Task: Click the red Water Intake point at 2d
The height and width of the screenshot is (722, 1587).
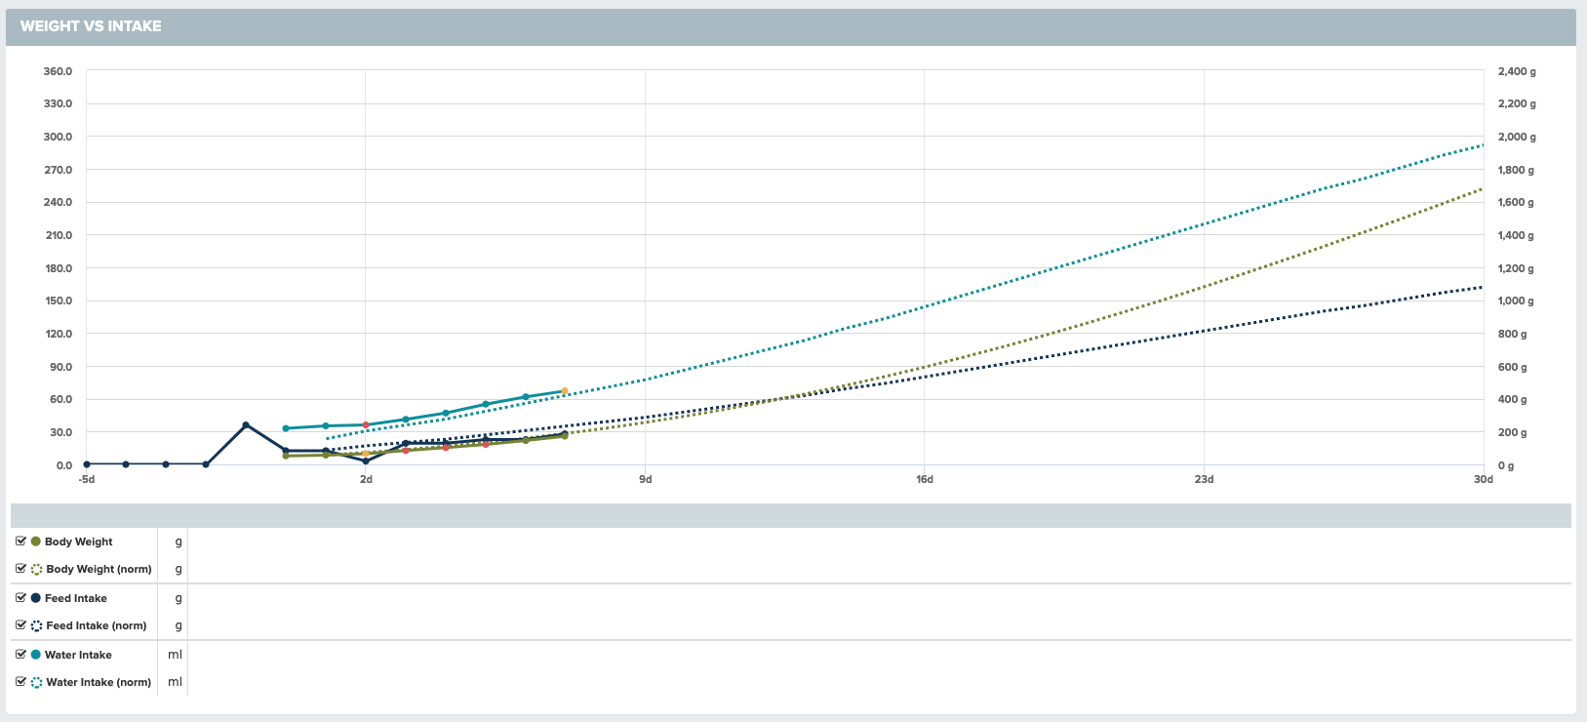Action: pos(366,425)
